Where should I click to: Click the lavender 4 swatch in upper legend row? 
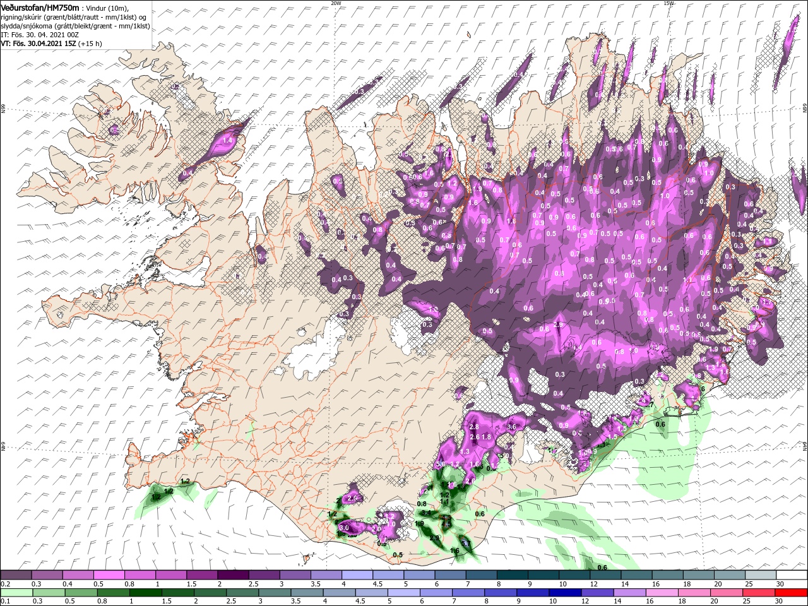point(357,575)
